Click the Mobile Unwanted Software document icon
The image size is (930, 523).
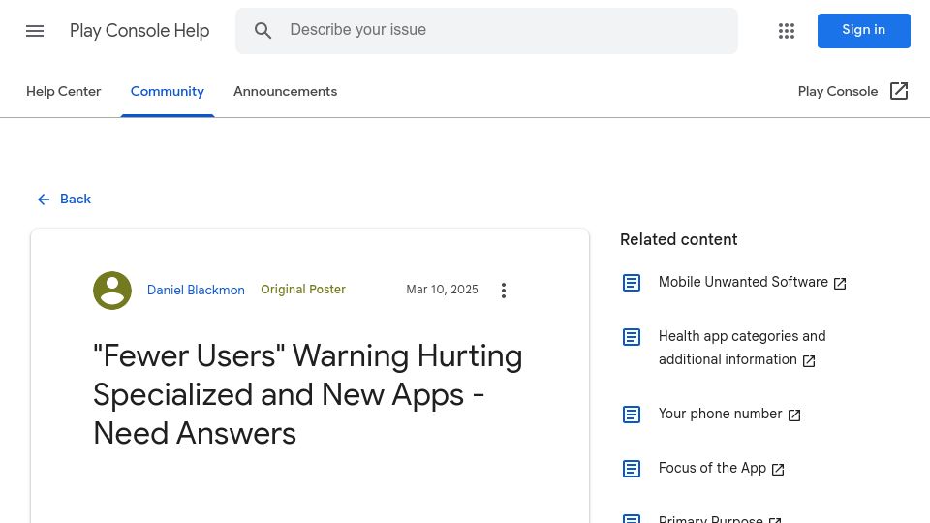[x=632, y=283]
